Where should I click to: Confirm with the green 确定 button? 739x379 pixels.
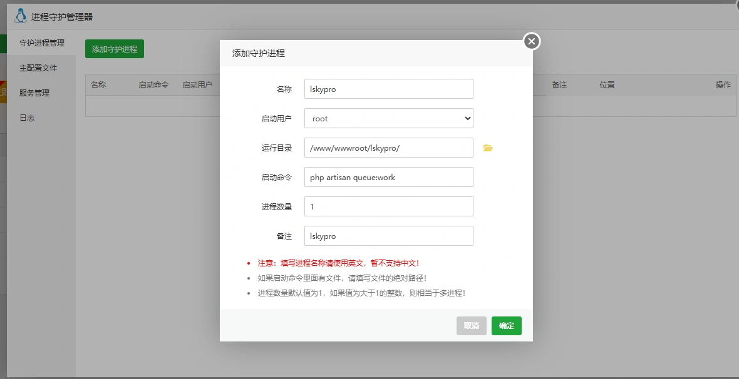(506, 326)
